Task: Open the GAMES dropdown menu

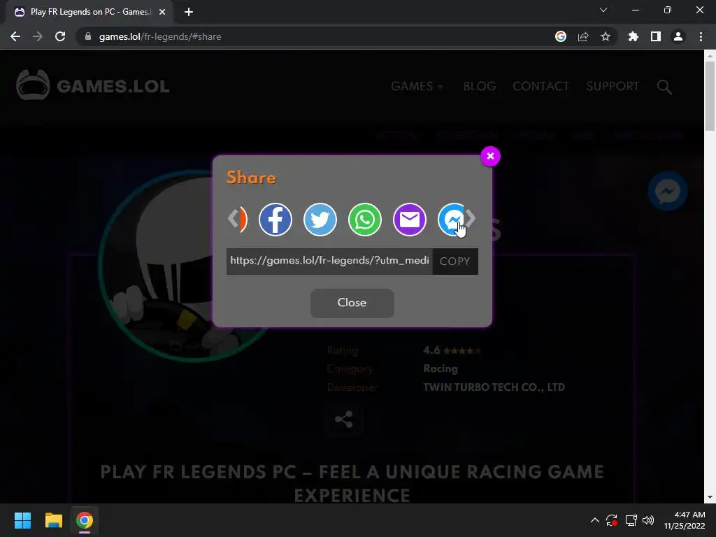Action: (417, 86)
